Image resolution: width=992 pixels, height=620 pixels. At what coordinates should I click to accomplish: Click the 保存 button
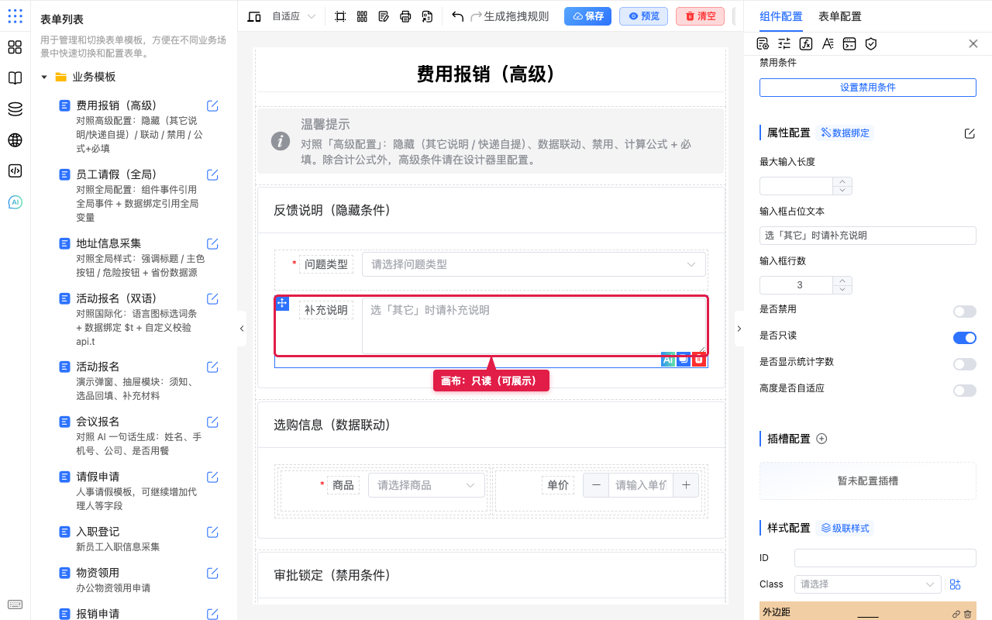click(587, 16)
